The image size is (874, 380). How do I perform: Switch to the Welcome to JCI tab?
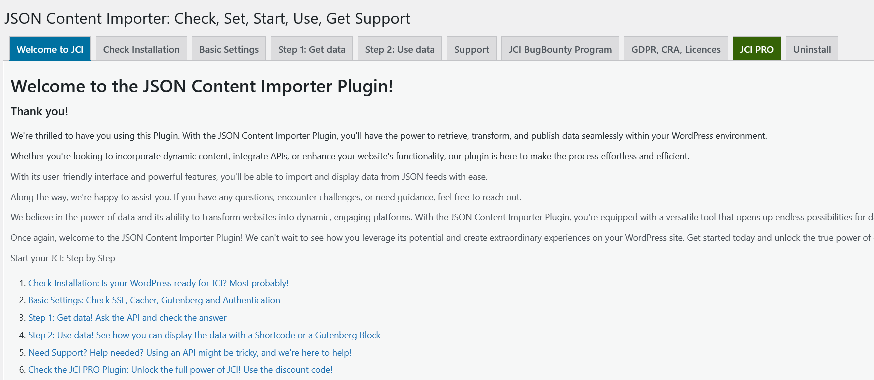[x=50, y=49]
